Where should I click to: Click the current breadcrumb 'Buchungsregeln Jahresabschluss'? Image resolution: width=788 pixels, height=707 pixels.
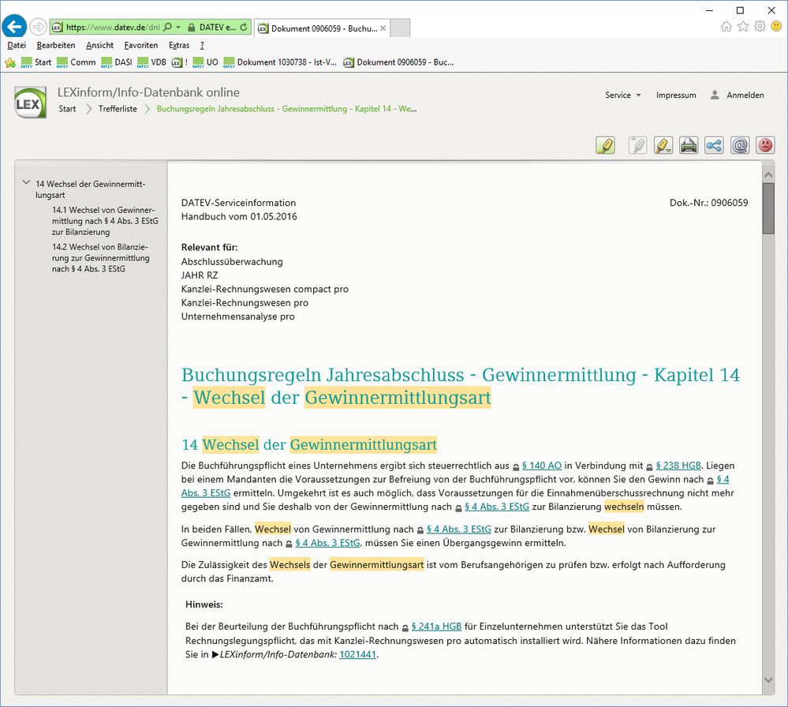[x=286, y=109]
